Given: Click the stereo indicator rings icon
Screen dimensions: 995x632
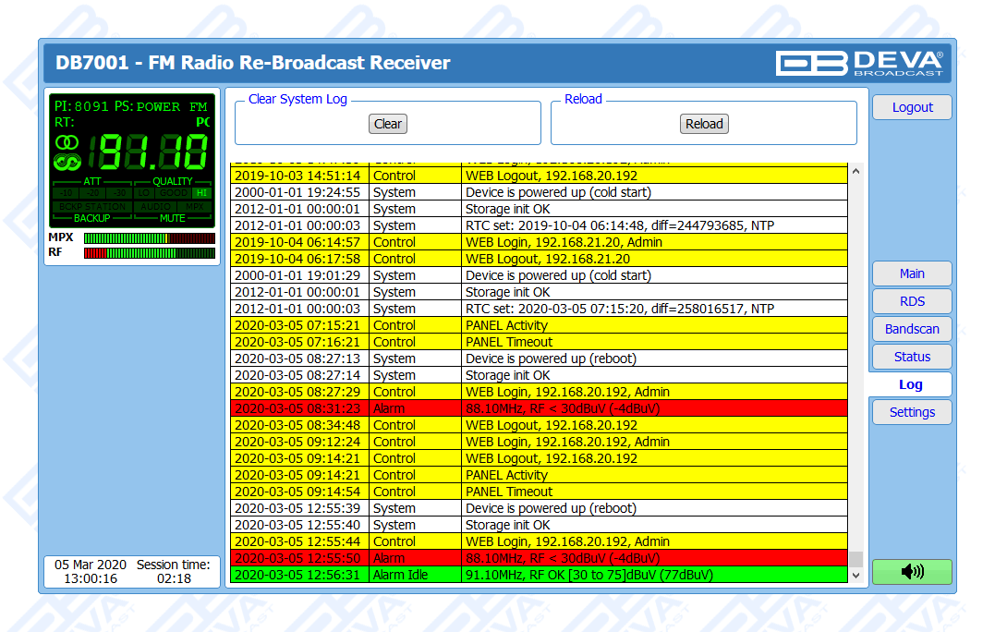Looking at the screenshot, I should click(67, 142).
